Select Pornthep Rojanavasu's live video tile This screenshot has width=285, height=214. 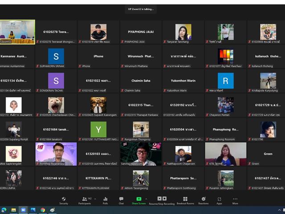56,154
